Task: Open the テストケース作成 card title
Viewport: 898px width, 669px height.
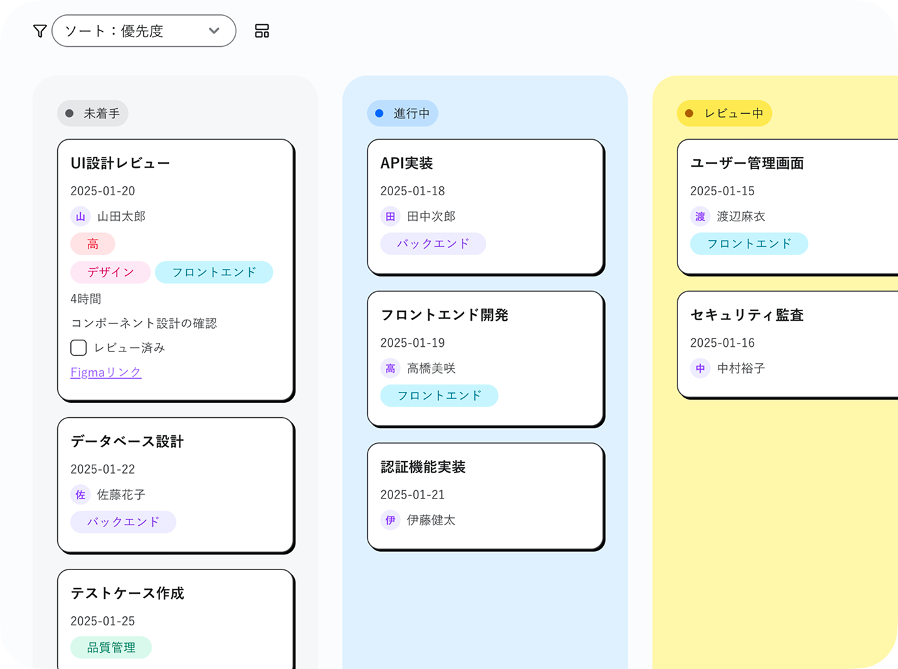Action: [x=128, y=593]
